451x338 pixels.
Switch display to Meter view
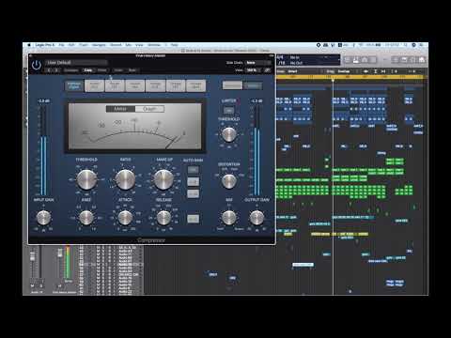120,109
